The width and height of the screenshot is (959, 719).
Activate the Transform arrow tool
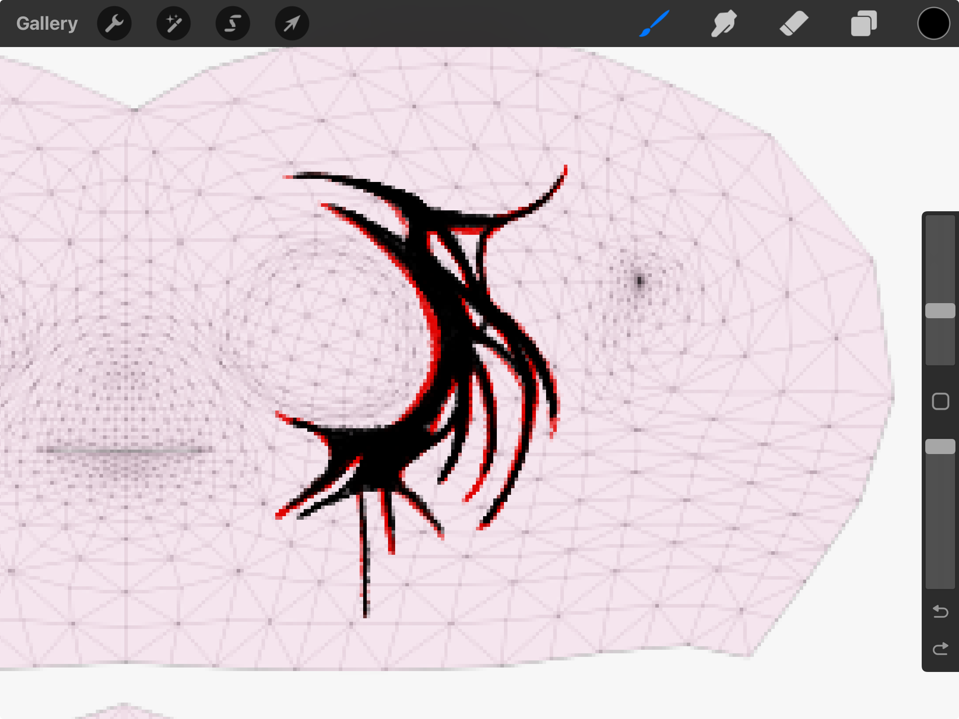(292, 24)
